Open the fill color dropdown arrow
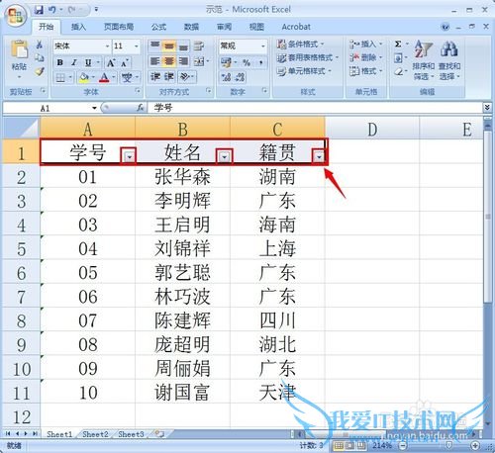Viewport: 495px width, 453px height. pos(93,78)
